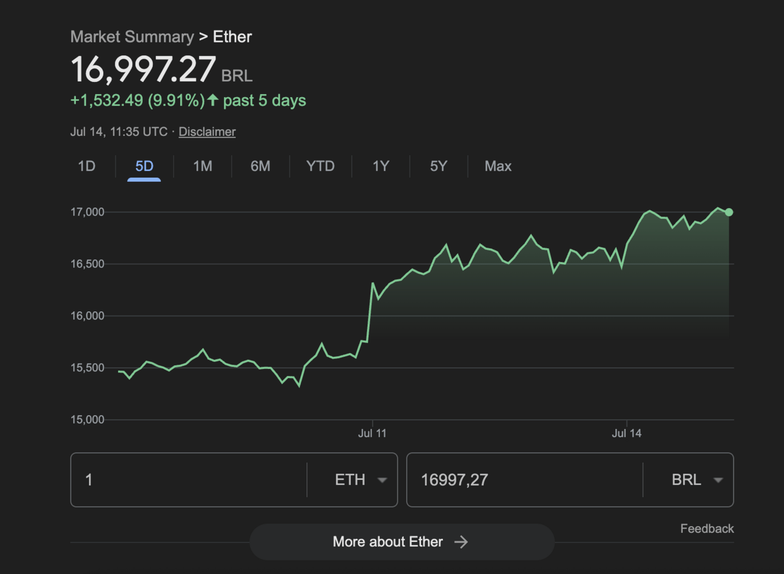Expand the ETH currency dropdown
Screen dimensions: 784x574
point(360,480)
